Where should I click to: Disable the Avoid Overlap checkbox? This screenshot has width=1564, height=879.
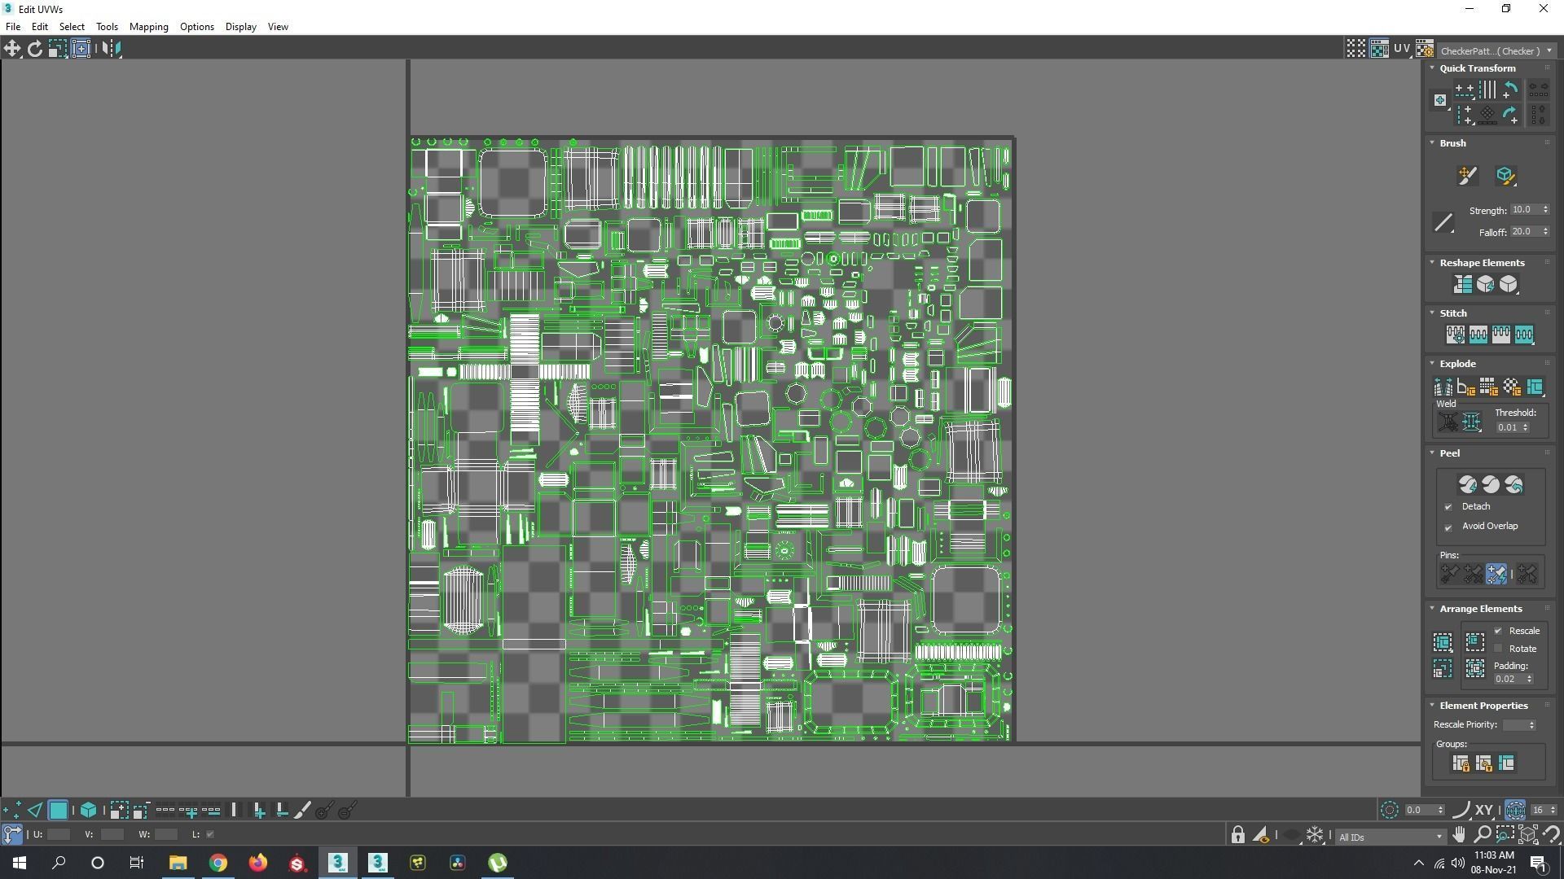pos(1448,527)
